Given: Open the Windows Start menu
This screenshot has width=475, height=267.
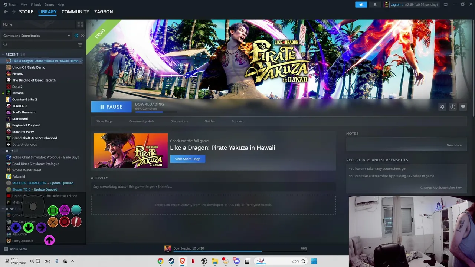Looking at the screenshot, I should [314, 261].
